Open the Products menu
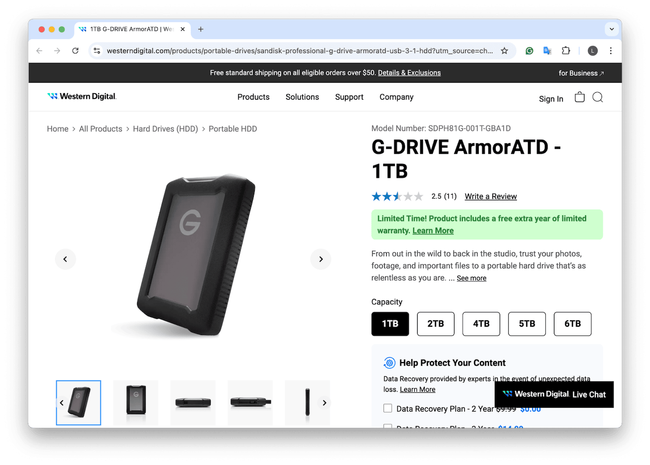650x465 pixels. pyautogui.click(x=253, y=97)
